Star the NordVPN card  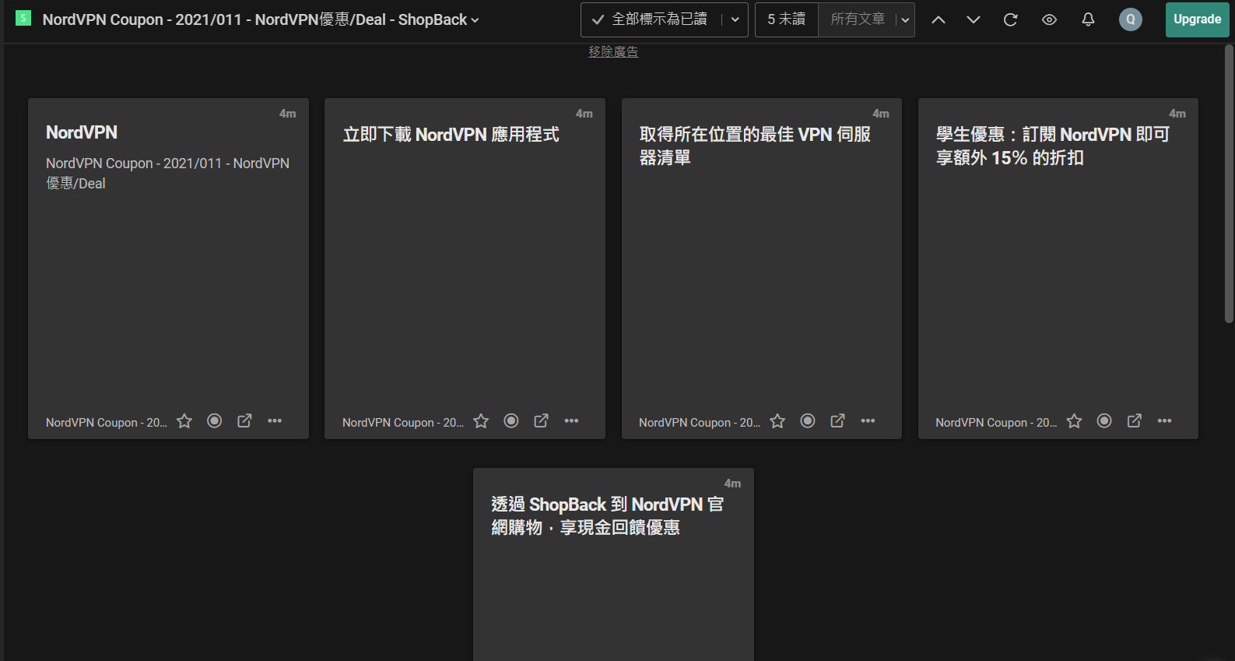pyautogui.click(x=184, y=421)
